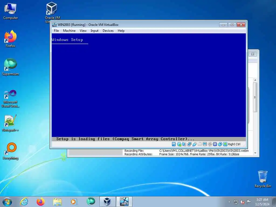Viewport: 276px width, 207px height.
Task: Open the Devices menu
Action: pos(108,31)
